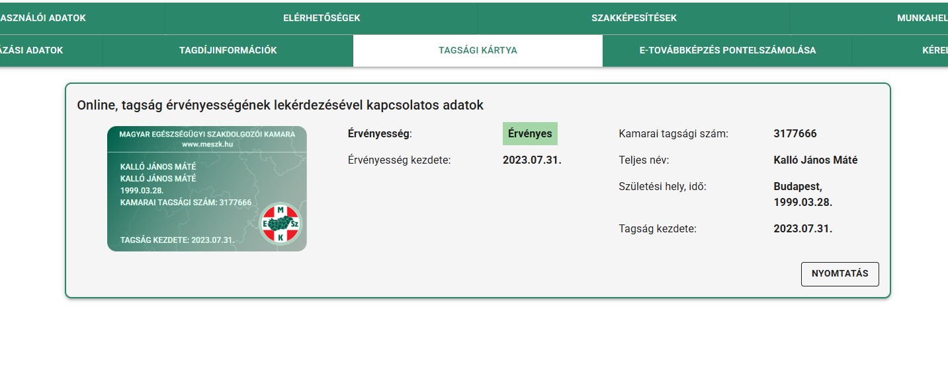Click the MESZK cross logo on the card
The height and width of the screenshot is (365, 948).
pos(280,224)
